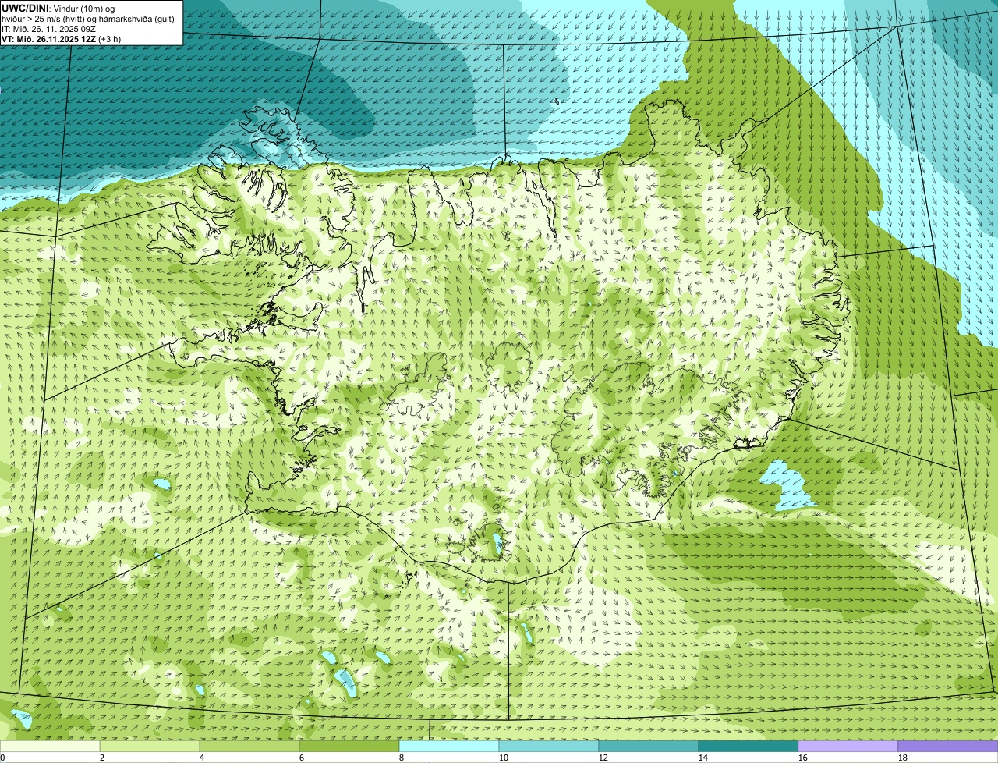
Task: Click the "10" label on the color scale
Action: click(x=503, y=758)
